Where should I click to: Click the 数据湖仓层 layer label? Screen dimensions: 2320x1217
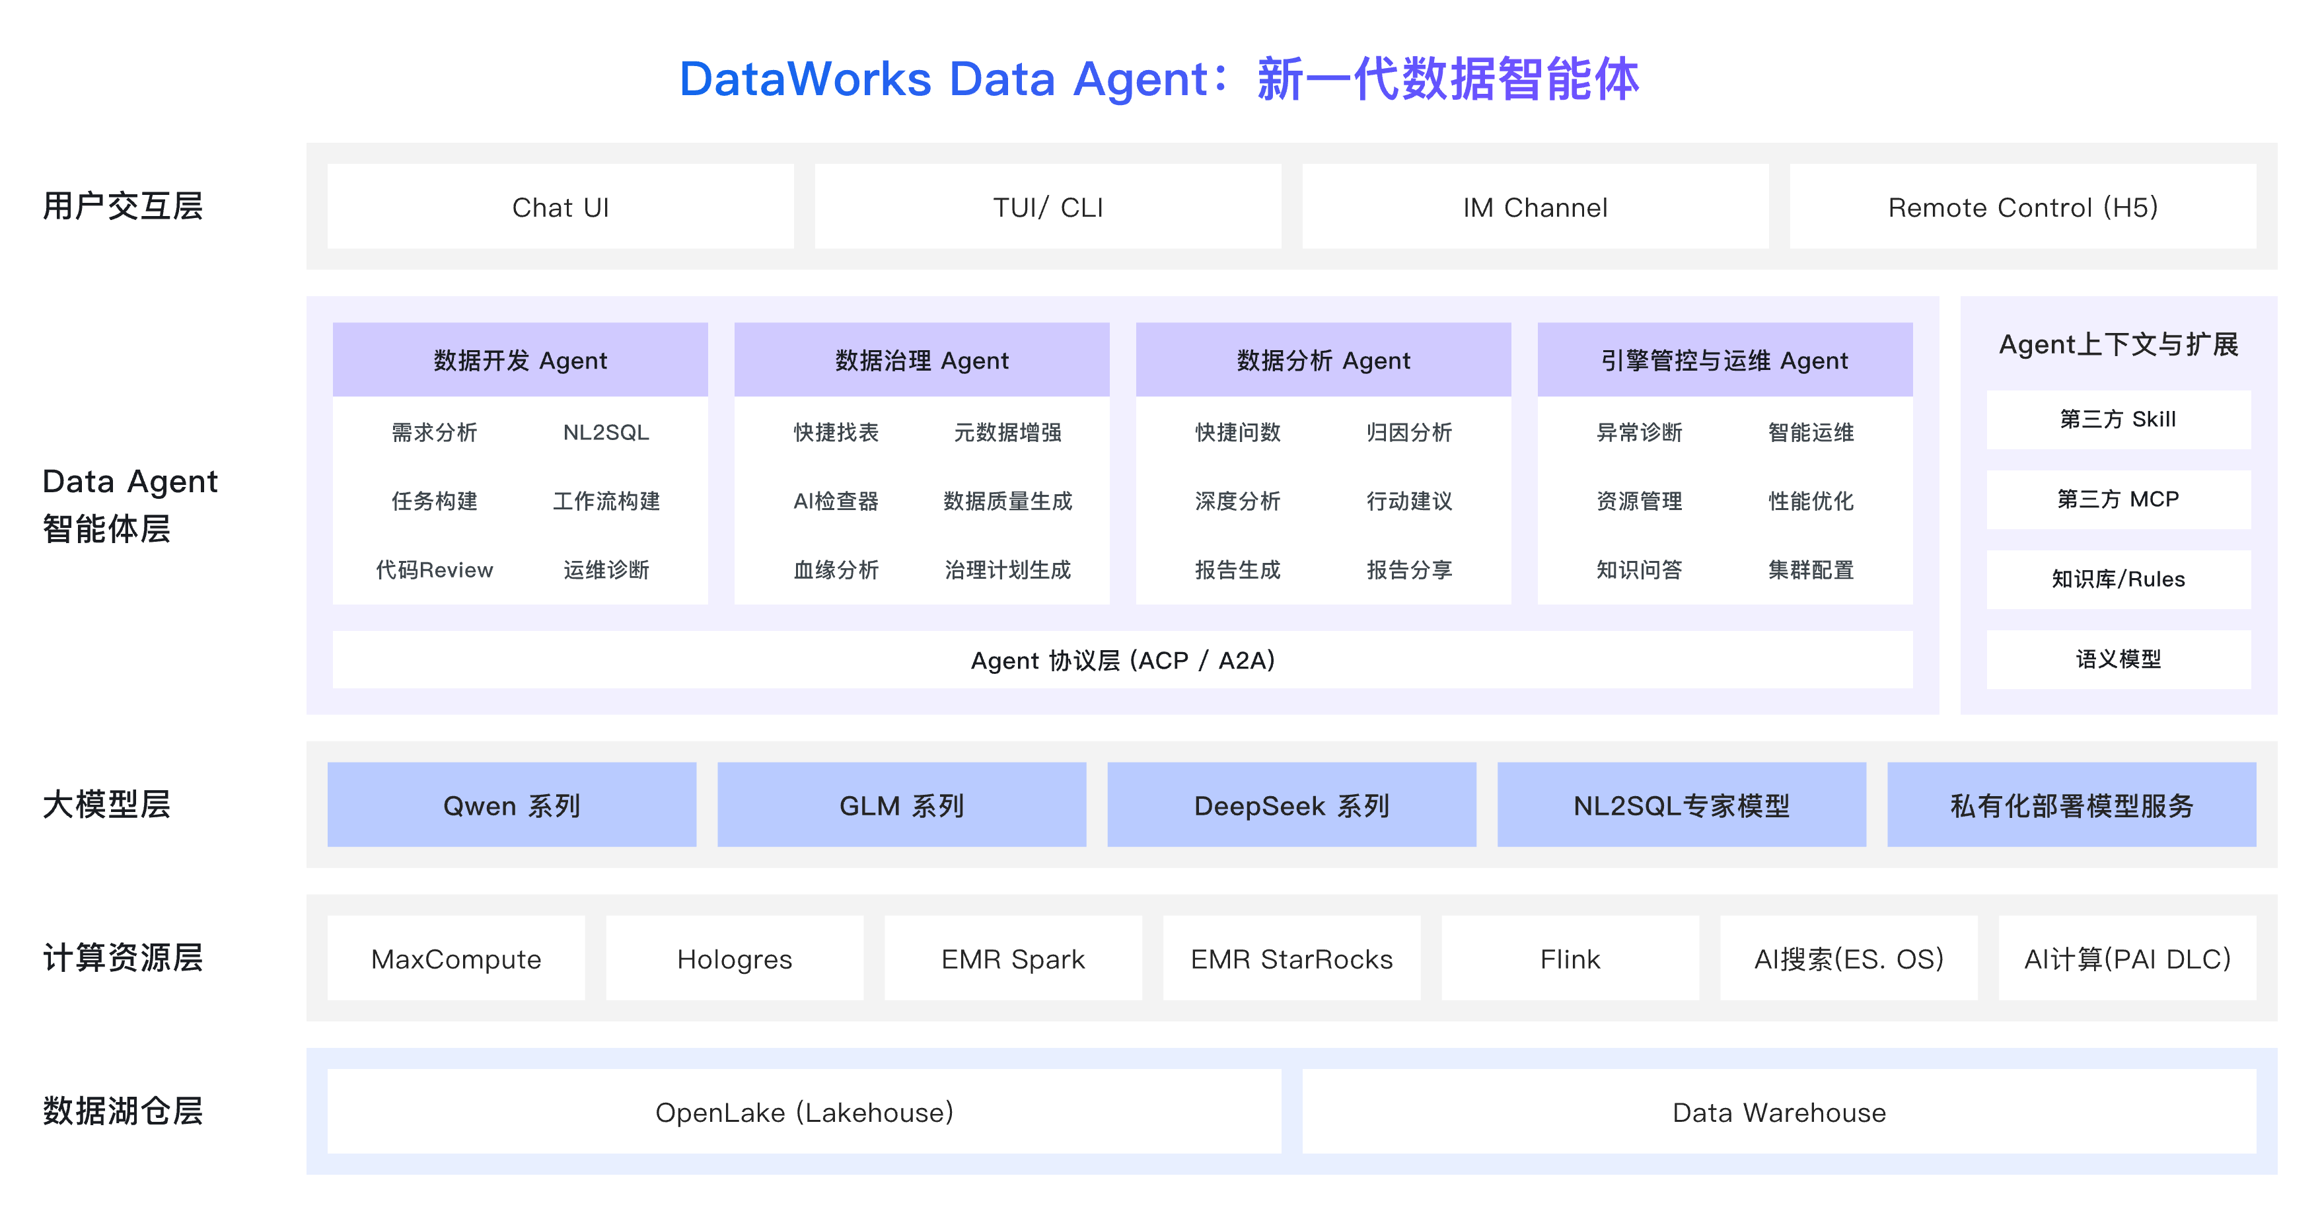pos(122,1111)
